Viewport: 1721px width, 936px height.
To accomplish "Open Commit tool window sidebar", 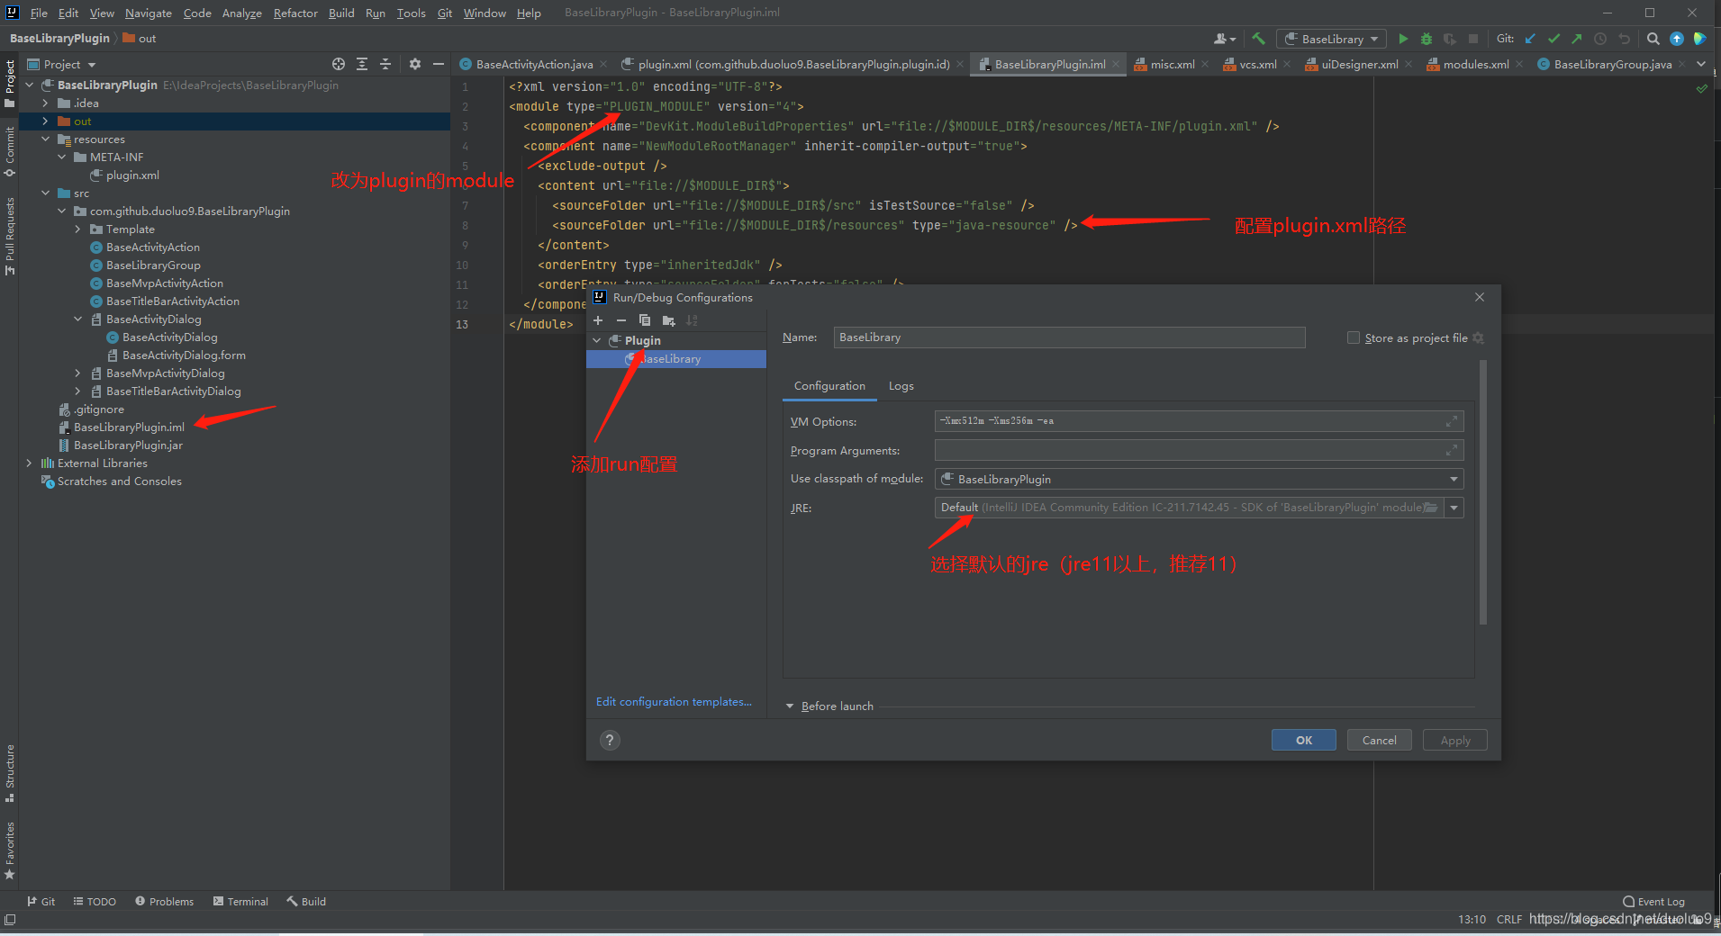I will pyautogui.click(x=10, y=151).
